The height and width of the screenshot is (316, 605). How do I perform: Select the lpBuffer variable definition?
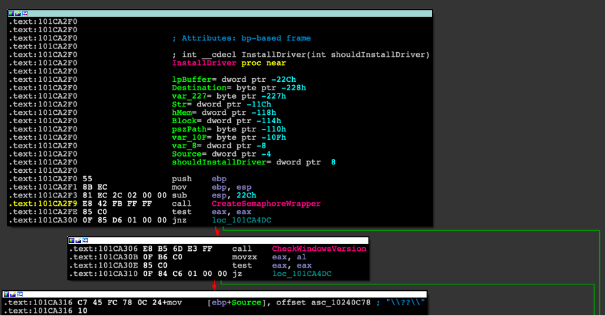[234, 80]
